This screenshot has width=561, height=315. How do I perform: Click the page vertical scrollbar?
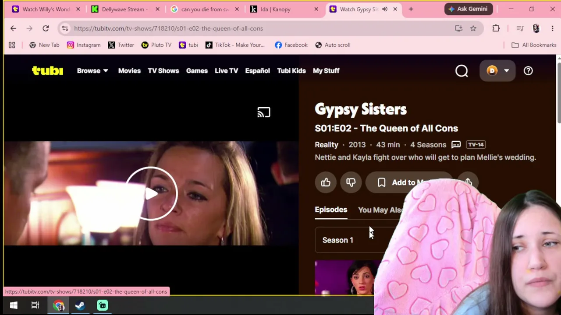(558, 92)
